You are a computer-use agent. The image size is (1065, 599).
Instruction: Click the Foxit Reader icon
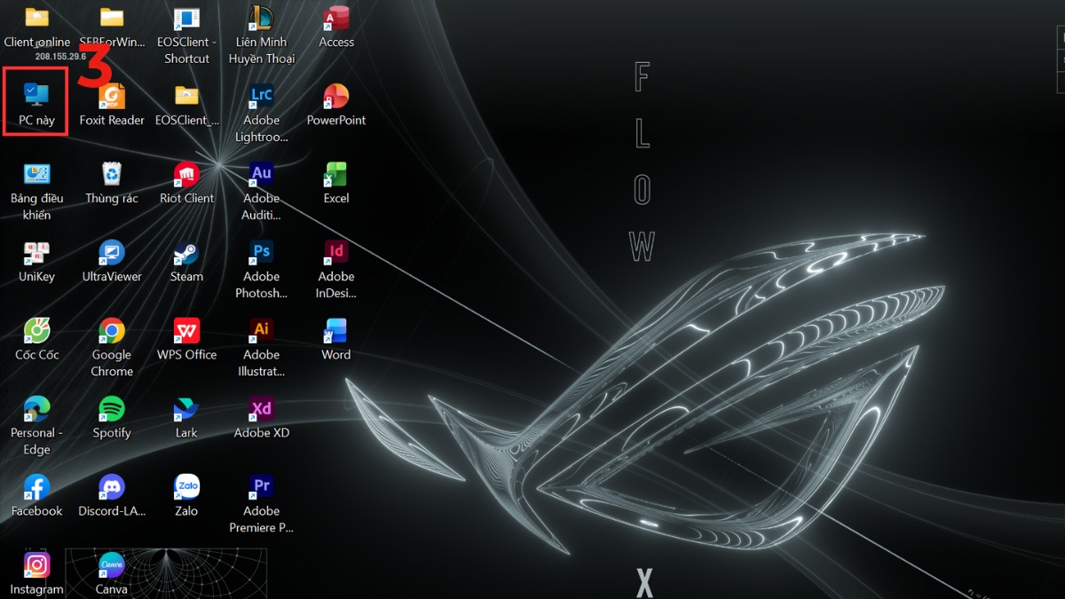[112, 96]
